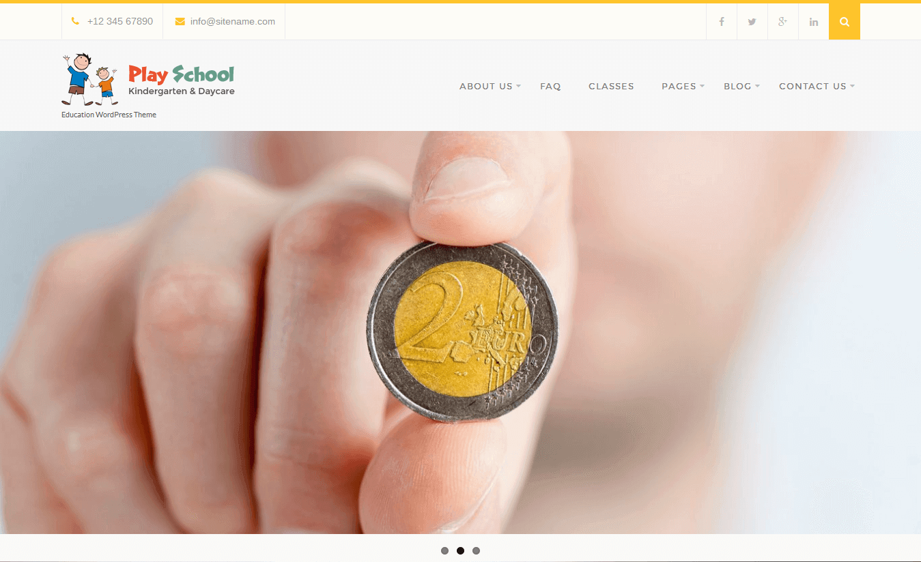This screenshot has width=921, height=562.
Task: Expand the Pages dropdown arrow
Action: tap(702, 86)
